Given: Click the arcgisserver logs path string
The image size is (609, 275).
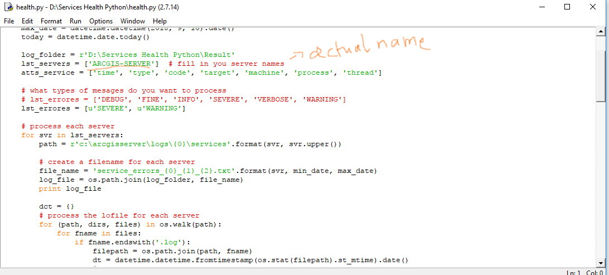Looking at the screenshot, I should coord(151,144).
